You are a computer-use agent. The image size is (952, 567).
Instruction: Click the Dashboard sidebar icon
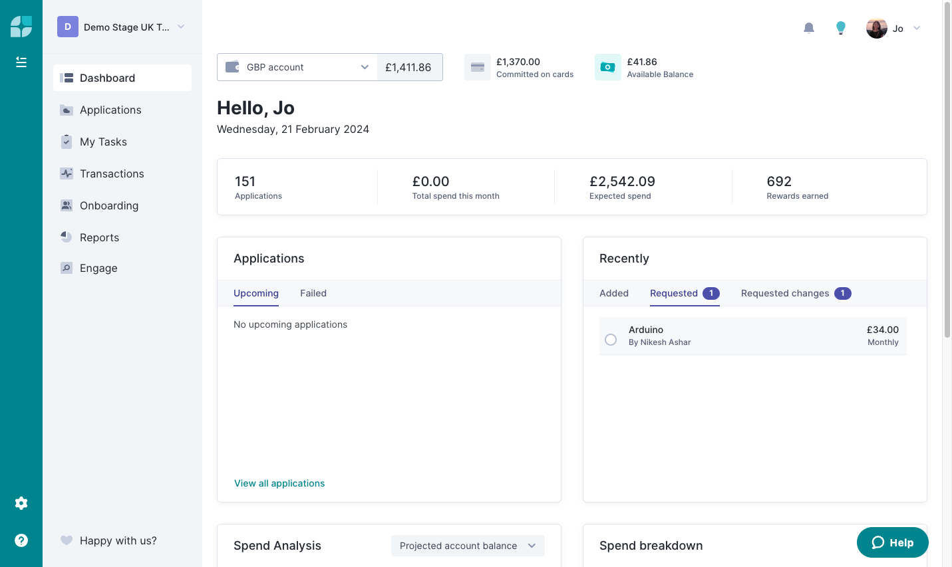point(67,78)
